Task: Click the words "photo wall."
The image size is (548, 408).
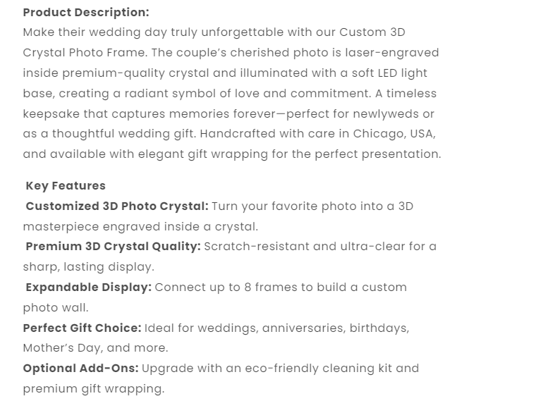Action: tap(56, 308)
